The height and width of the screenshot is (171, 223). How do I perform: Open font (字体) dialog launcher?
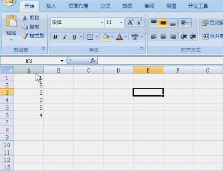pos(142,49)
